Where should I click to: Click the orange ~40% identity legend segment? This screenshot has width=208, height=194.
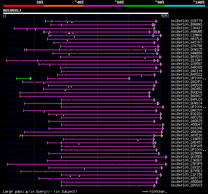[64, 6]
